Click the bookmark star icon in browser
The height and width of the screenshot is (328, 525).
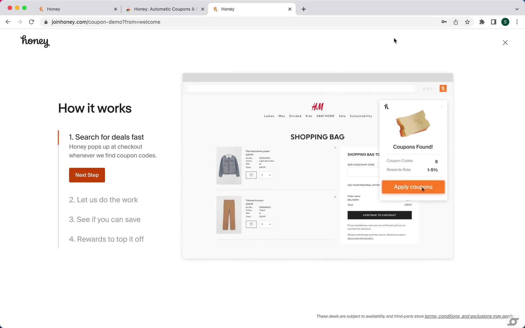point(468,22)
